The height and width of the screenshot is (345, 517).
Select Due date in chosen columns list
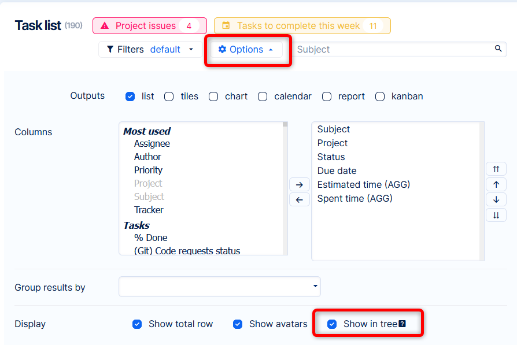click(x=337, y=170)
